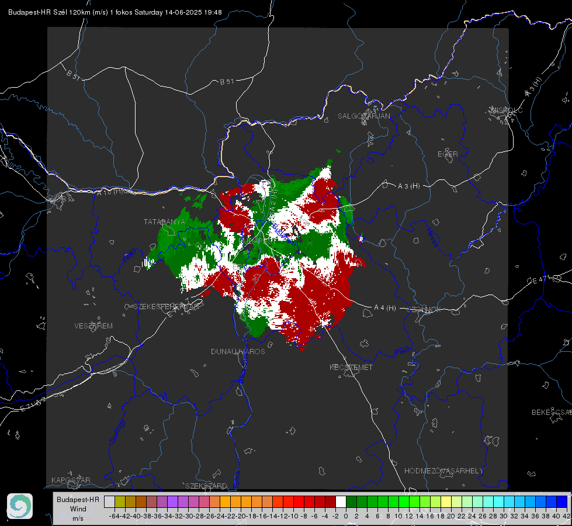
Task: Select the blue 'Somogy' county label
Action: pos(117,431)
